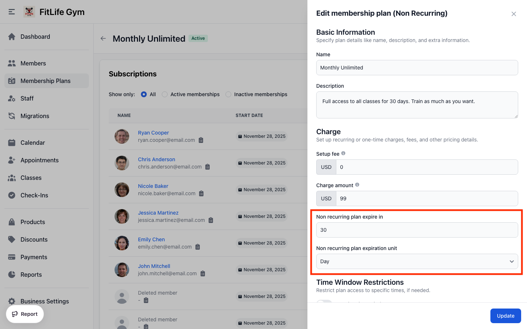Viewport: 527px width, 329px height.
Task: Click the FitLife Gym logo
Action: 29,11
